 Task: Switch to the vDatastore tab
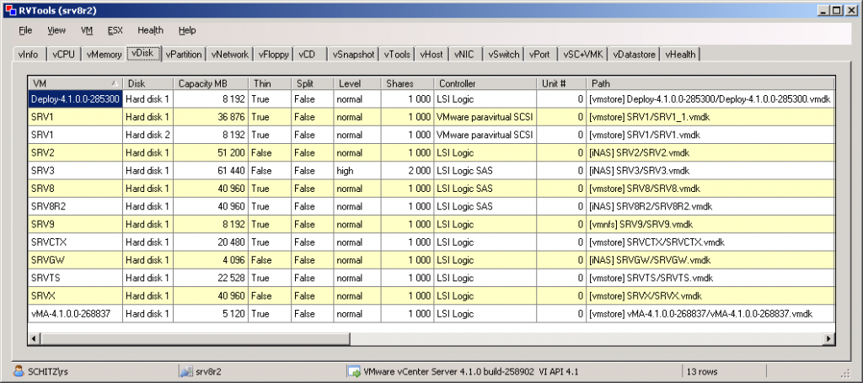[634, 55]
